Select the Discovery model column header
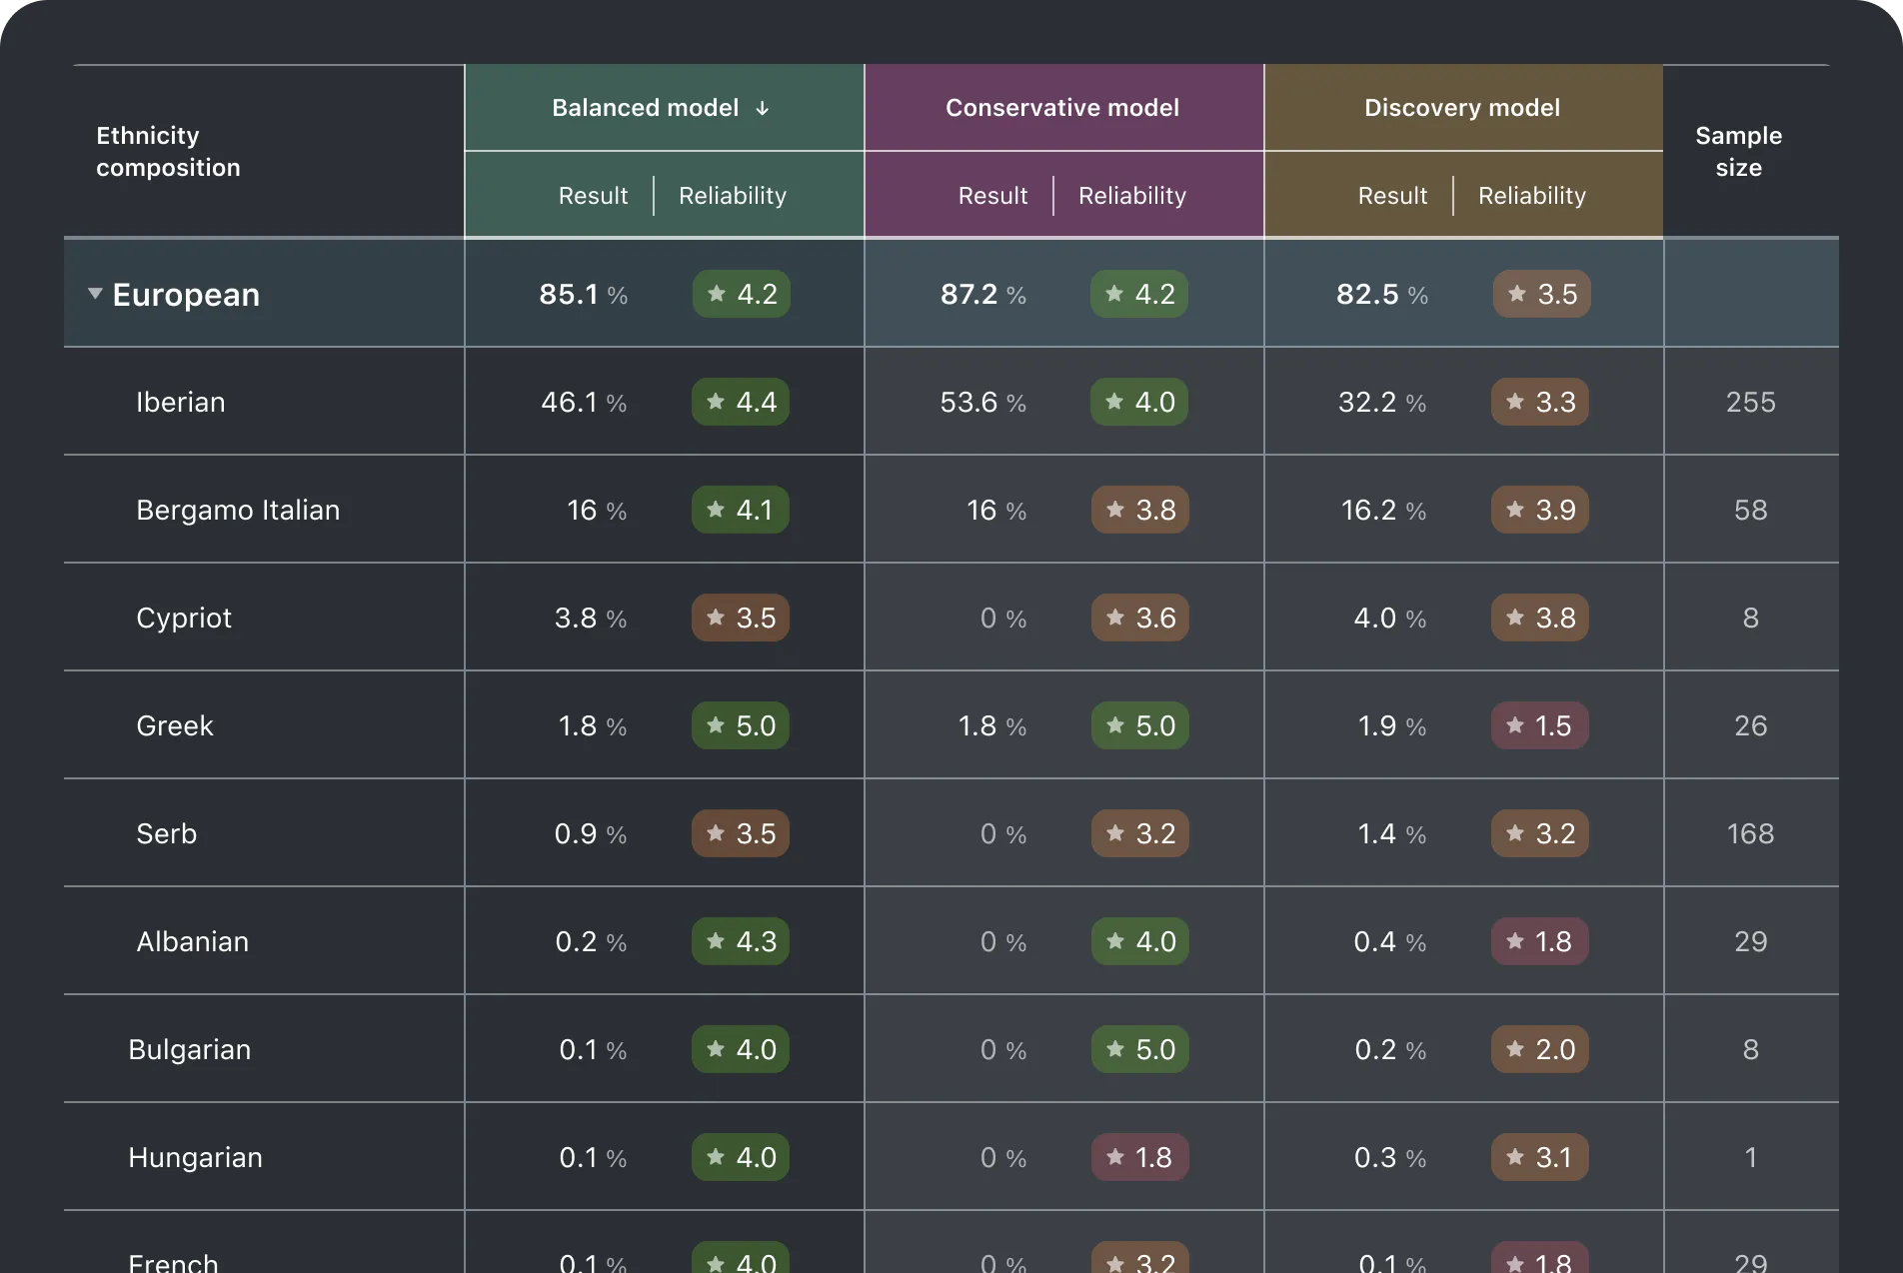This screenshot has width=1903, height=1273. pos(1463,108)
